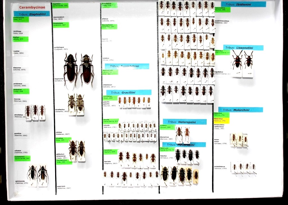Screen dimensions: 288x205
Task: Click the Tribus: Molorchini blue header
Action: 240,110
